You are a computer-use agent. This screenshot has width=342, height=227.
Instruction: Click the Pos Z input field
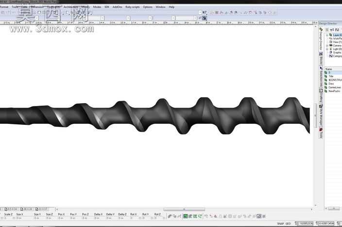tap(86, 218)
